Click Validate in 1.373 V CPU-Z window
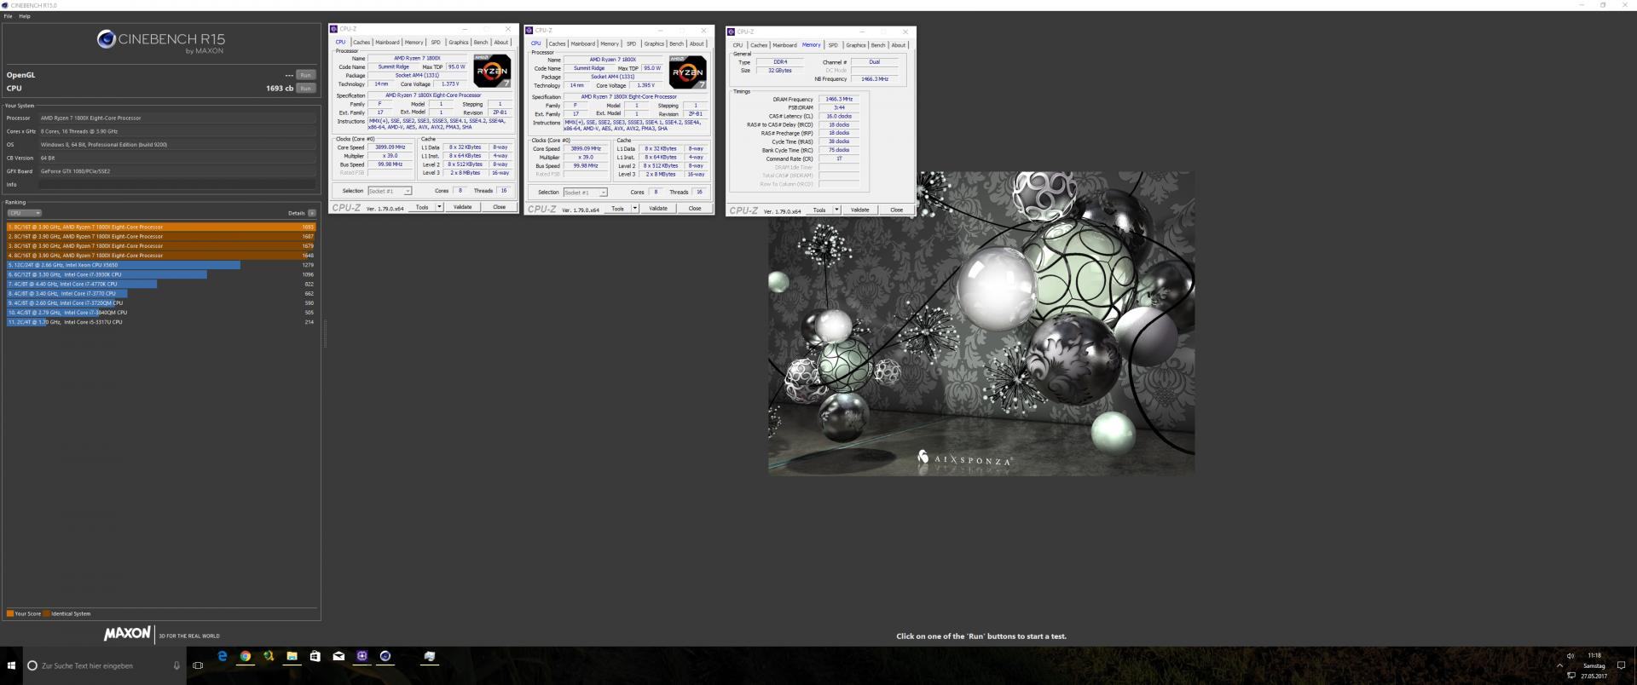This screenshot has width=1637, height=685. point(462,207)
